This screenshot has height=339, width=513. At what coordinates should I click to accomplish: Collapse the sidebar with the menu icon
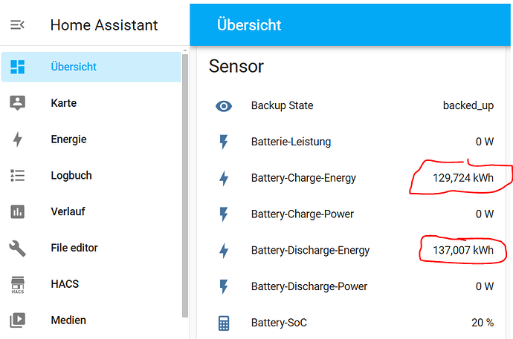(x=17, y=25)
